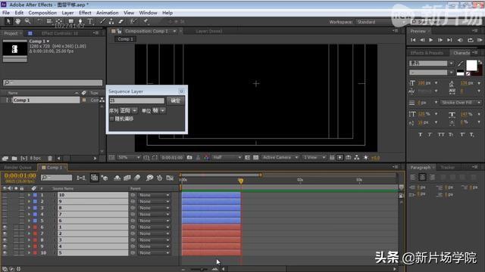Open the File menu
485x272 pixels.
6,13
